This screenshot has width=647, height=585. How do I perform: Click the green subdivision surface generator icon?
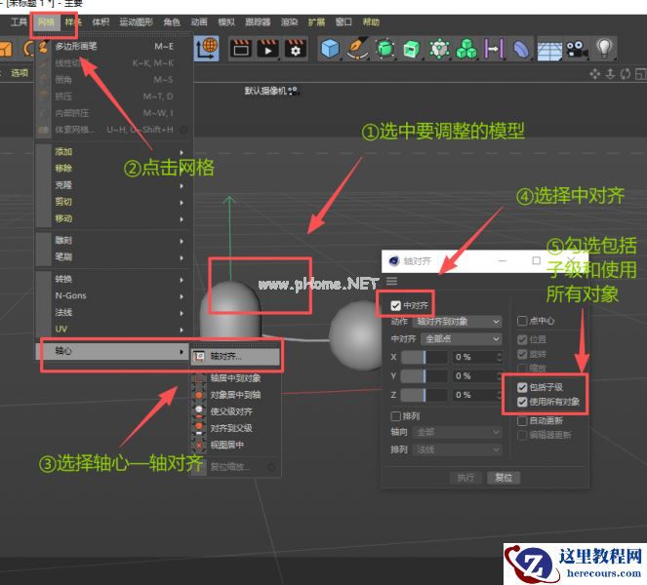coord(385,49)
